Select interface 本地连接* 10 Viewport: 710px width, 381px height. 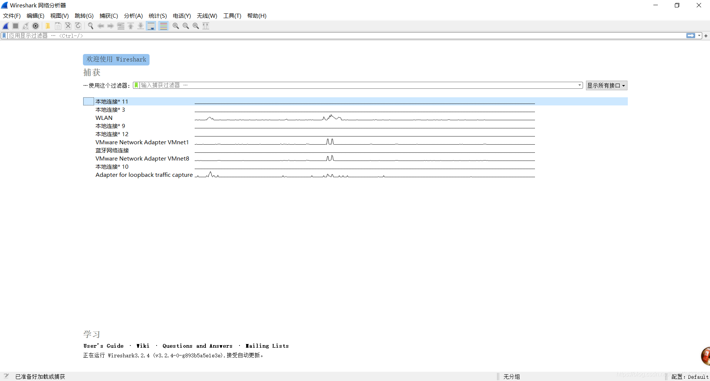pos(355,166)
